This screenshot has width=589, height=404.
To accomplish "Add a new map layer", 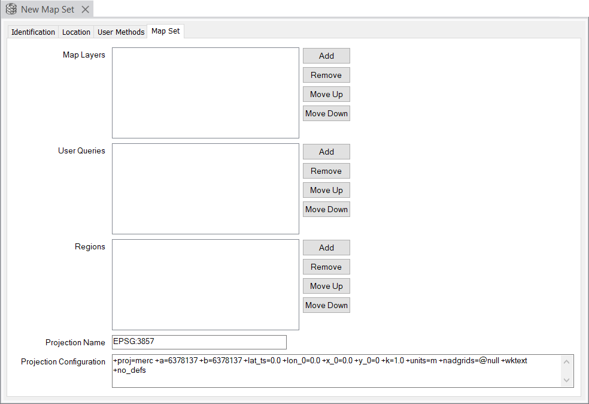I will pos(326,56).
